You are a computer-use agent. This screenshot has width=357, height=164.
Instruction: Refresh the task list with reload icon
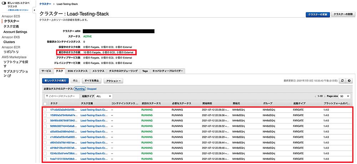coord(342,81)
